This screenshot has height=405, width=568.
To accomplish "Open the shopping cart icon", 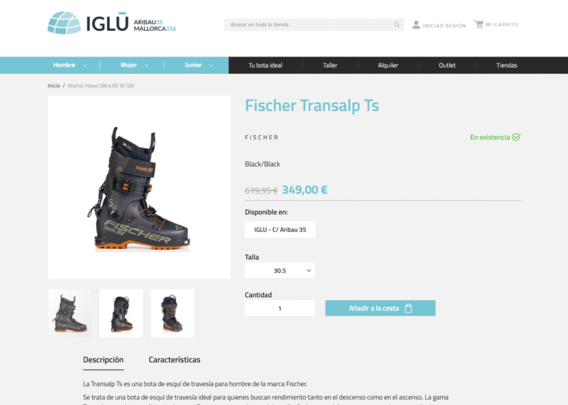I will click(479, 24).
